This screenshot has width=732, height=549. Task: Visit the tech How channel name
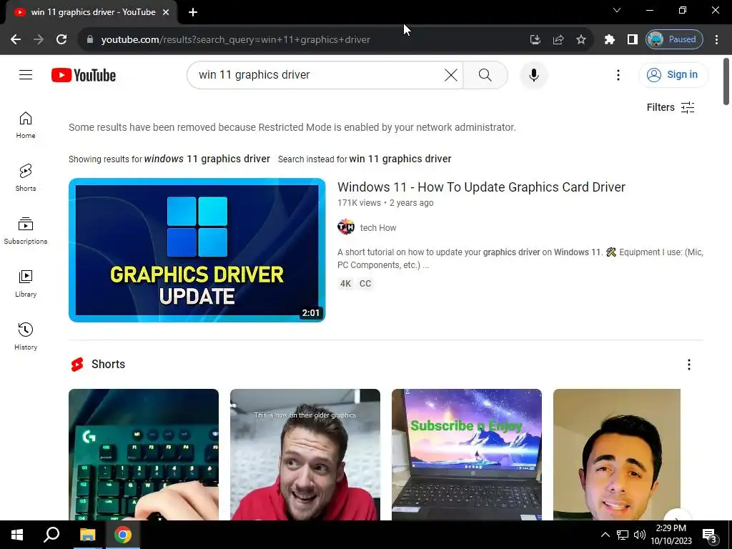click(378, 228)
